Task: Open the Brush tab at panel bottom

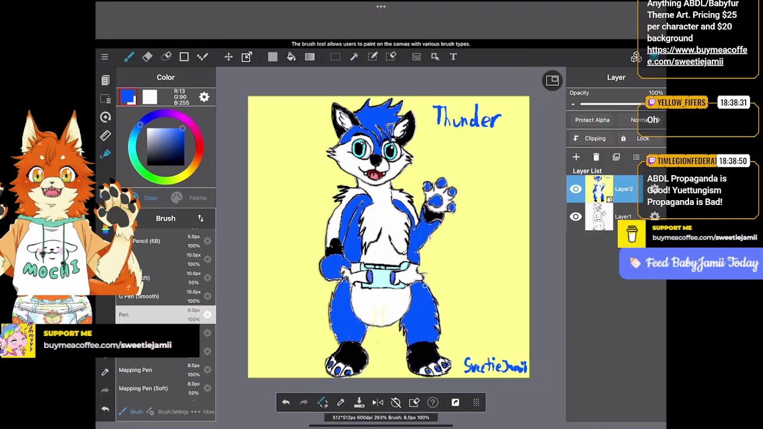Action: coord(131,412)
